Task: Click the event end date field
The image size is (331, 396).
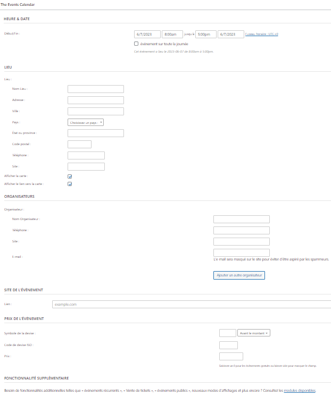Action: click(230, 34)
